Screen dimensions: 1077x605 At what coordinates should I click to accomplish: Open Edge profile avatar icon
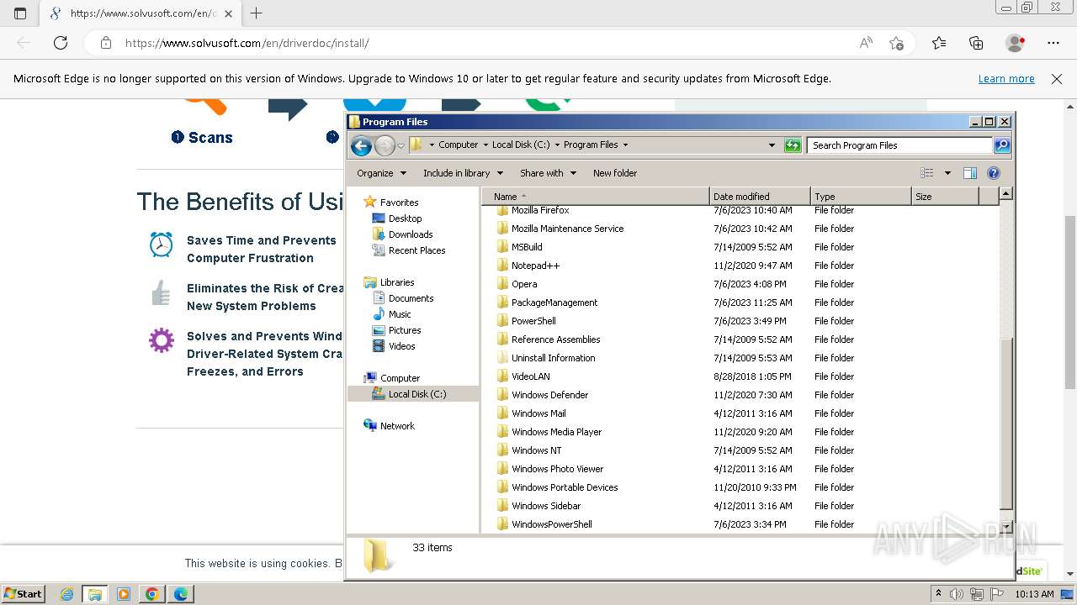(1016, 43)
